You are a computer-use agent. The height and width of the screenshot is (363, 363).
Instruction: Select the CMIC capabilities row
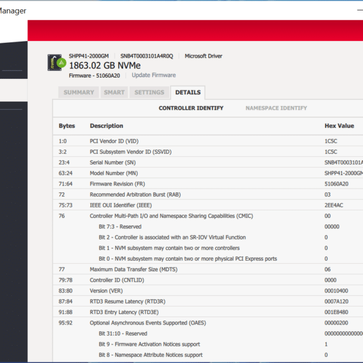coord(208,216)
